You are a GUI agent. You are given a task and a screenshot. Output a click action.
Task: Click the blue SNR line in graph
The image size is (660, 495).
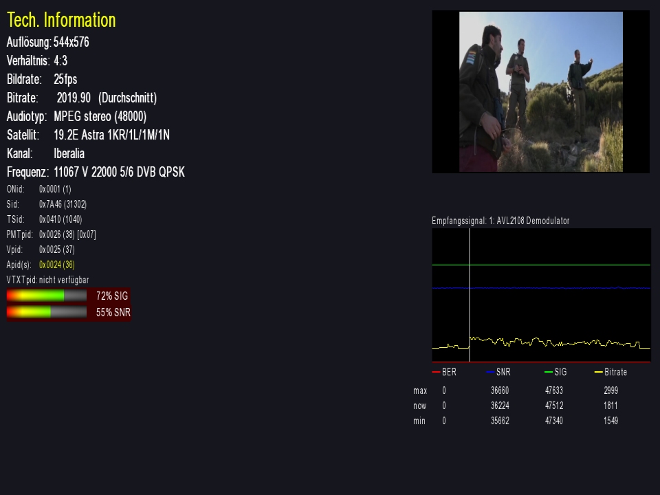click(x=541, y=288)
